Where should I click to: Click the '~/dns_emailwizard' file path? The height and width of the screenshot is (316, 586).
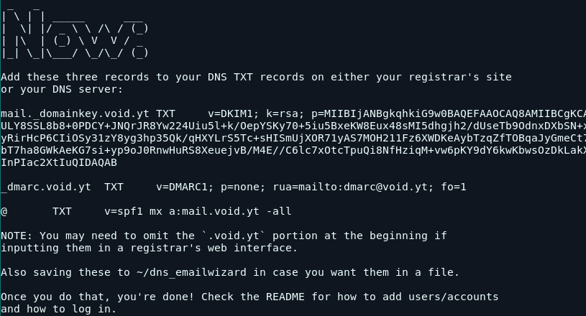[x=191, y=272]
